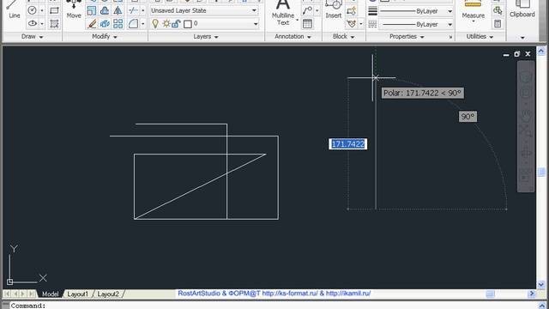The image size is (549, 309).
Task: Open the Unsaved Layer State dropdown
Action: coord(205,10)
